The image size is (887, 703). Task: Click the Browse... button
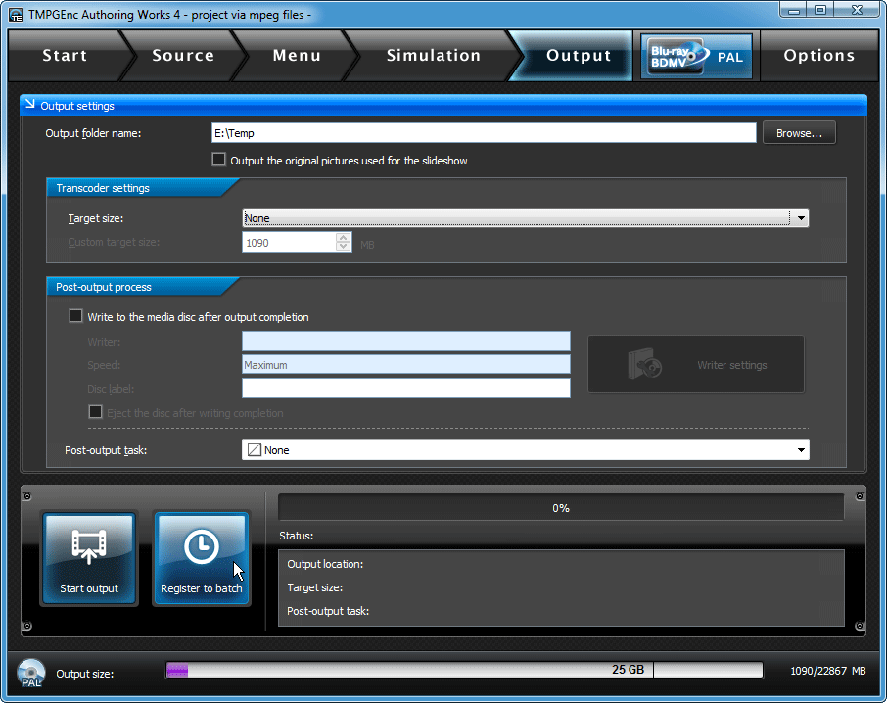click(x=799, y=133)
